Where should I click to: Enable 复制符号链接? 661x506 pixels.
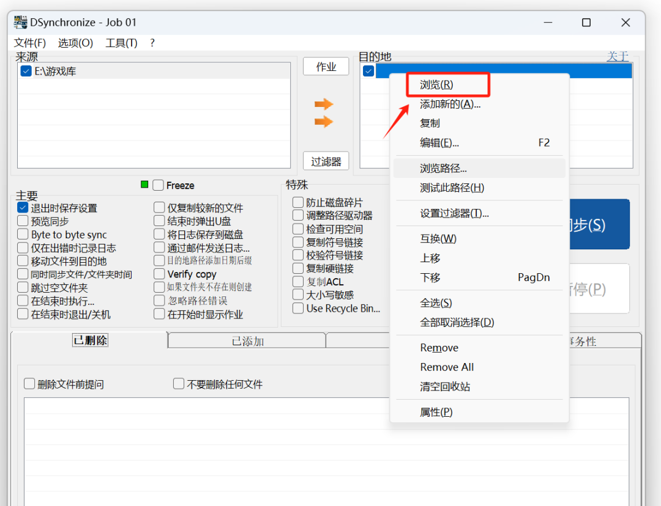[x=298, y=242]
